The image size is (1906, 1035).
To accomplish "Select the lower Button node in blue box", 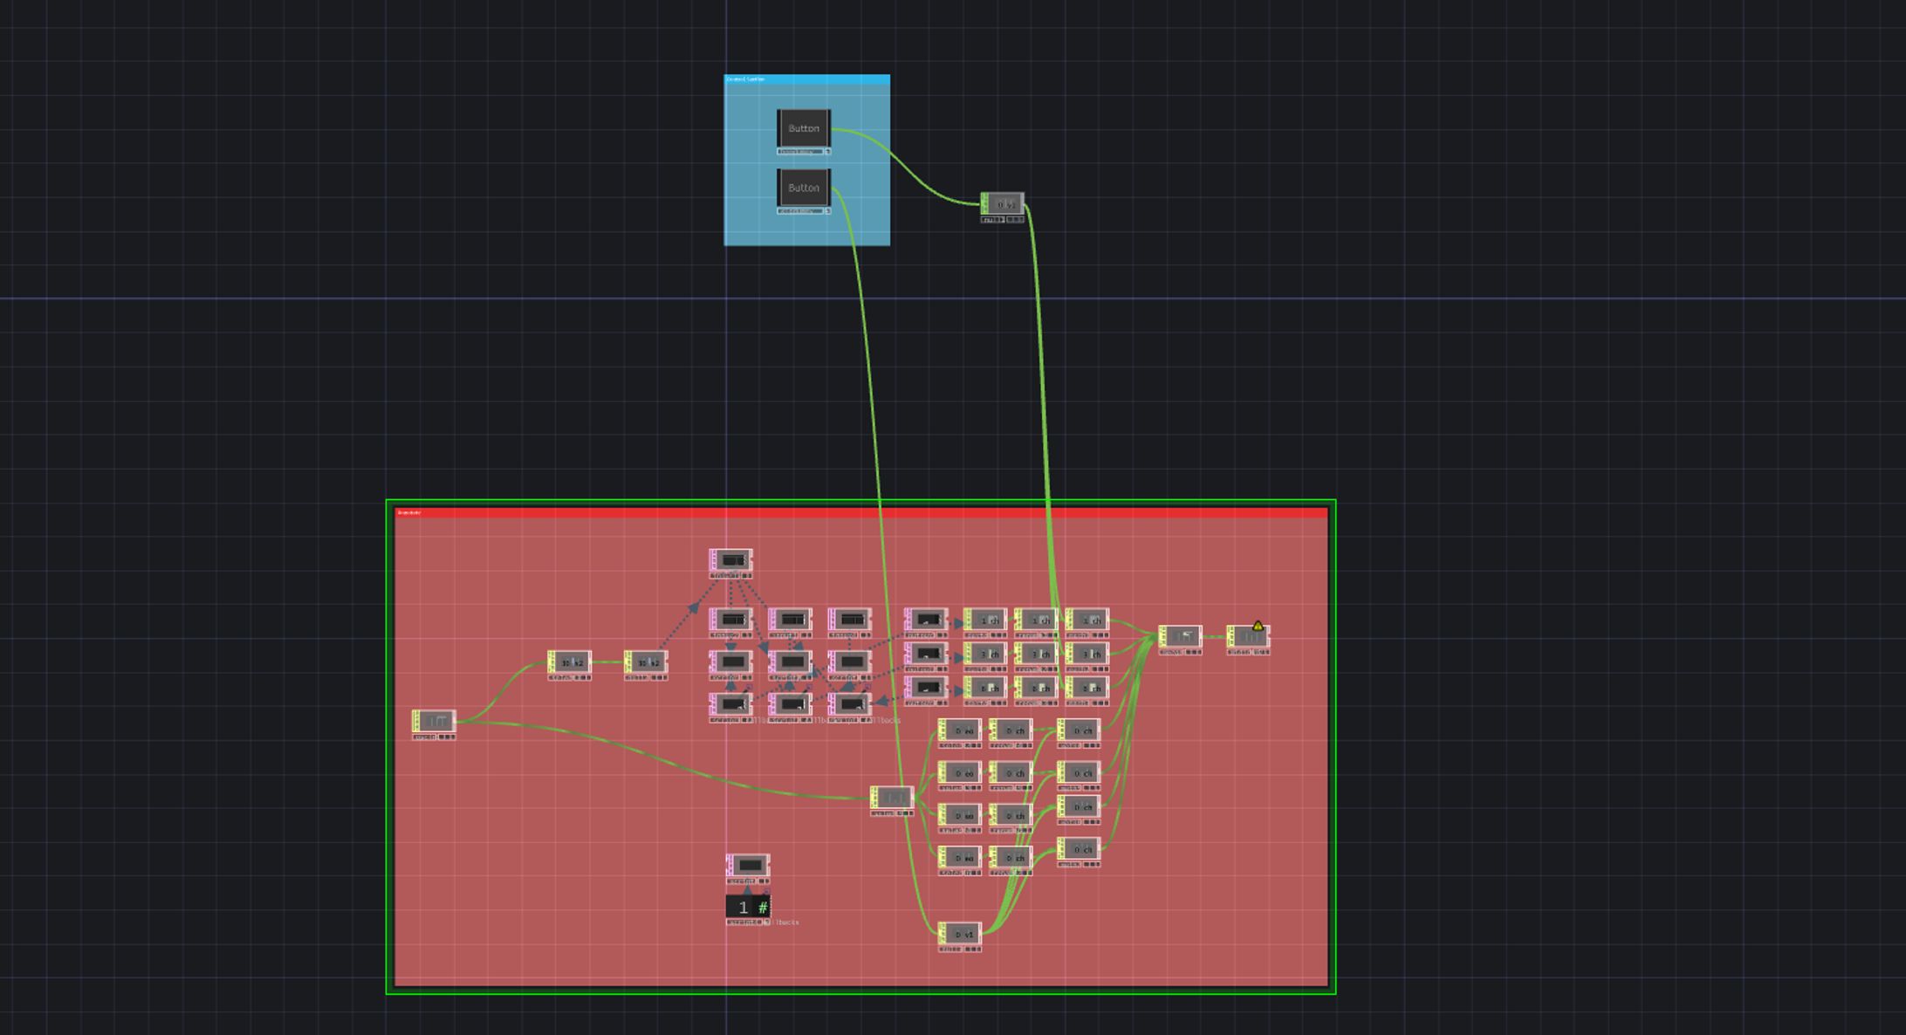I will [x=804, y=188].
